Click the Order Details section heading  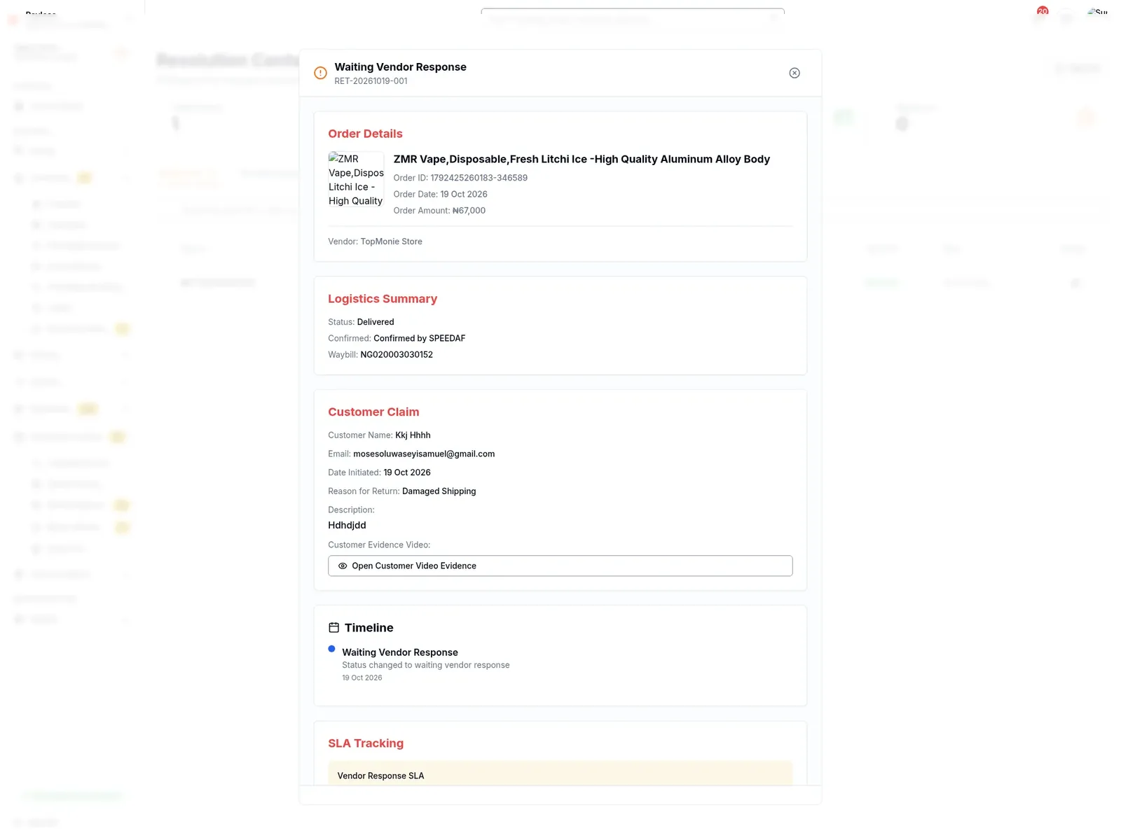click(x=365, y=134)
